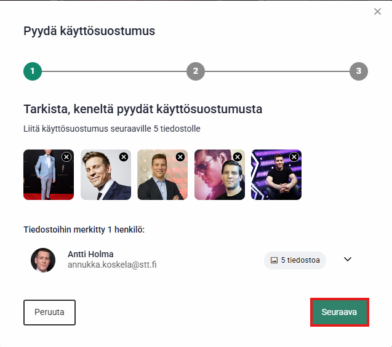This screenshot has height=347, width=392.
Task: Click the Seuraava button
Action: click(x=339, y=312)
